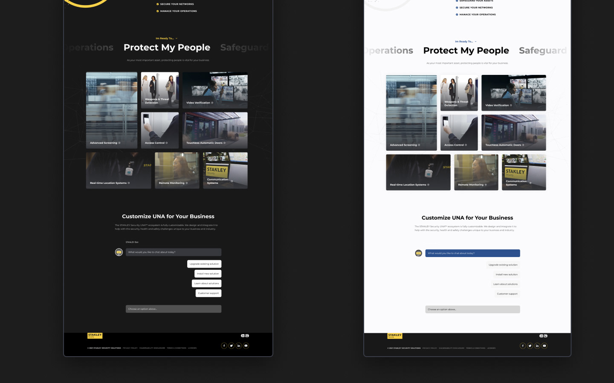Open Advanced Screening card in light mockup
This screenshot has height=383, width=614.
(x=411, y=113)
